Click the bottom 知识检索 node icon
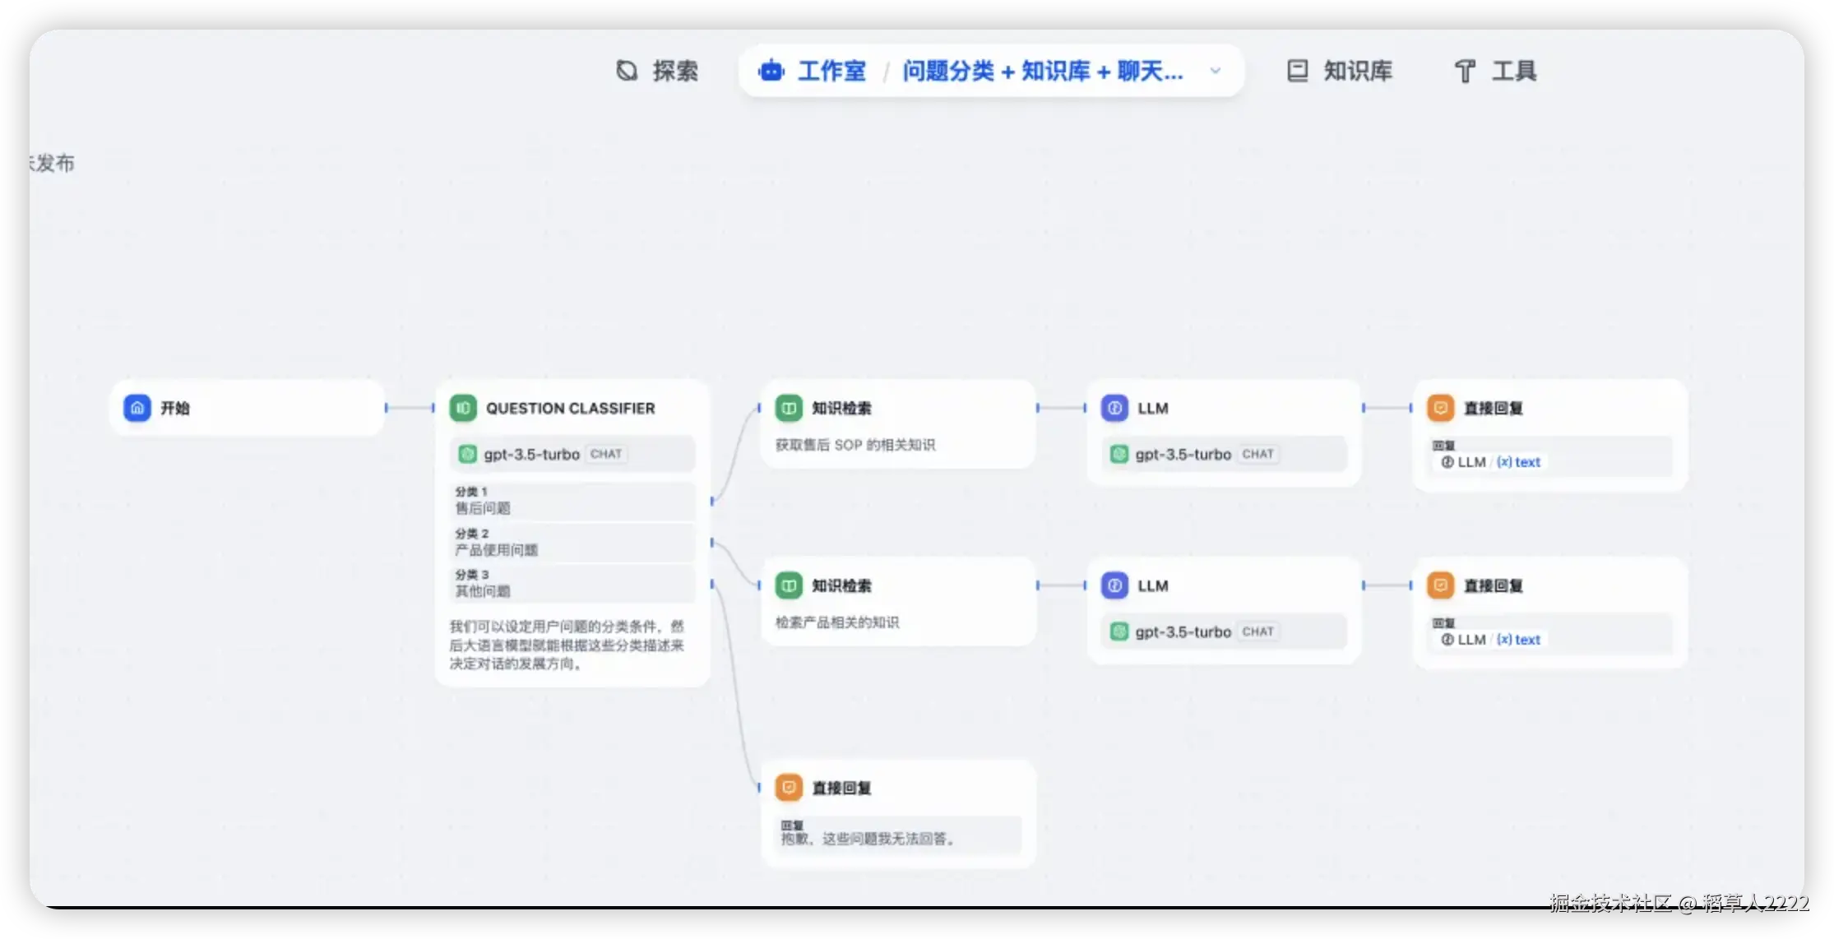Viewport: 1834px width, 939px height. pyautogui.click(x=789, y=585)
